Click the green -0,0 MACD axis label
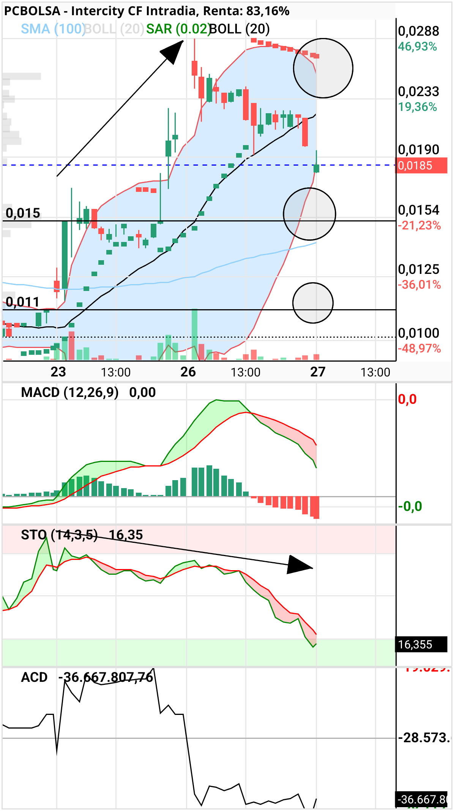Image resolution: width=454 pixels, height=811 pixels. (410, 506)
